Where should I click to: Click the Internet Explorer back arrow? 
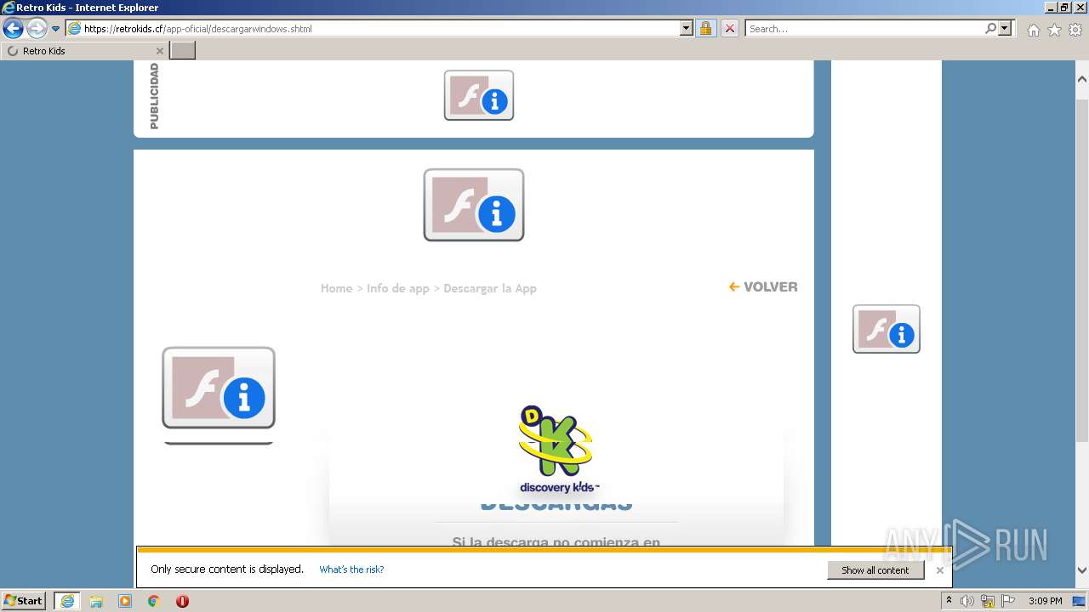click(13, 29)
